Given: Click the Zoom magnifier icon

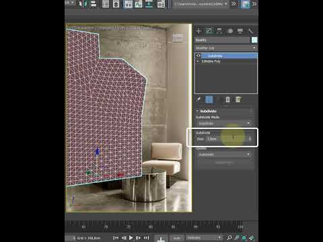Looking at the screenshot, I should pyautogui.click(x=229, y=237).
